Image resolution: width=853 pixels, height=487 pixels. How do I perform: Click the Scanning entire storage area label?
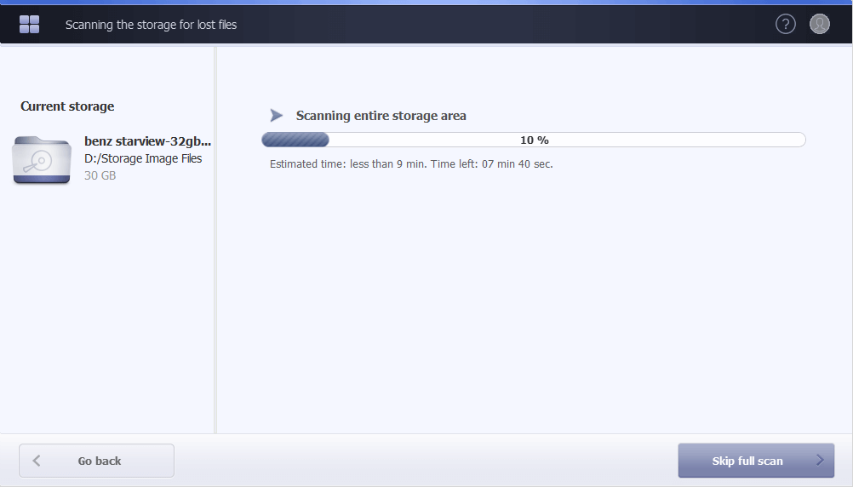pos(381,115)
